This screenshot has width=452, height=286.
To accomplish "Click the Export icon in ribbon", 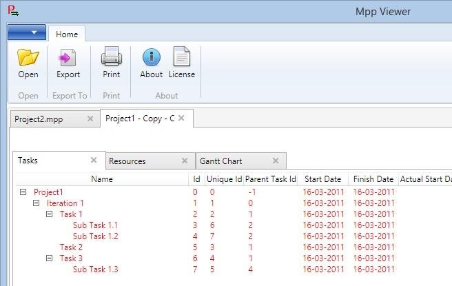I will (68, 57).
